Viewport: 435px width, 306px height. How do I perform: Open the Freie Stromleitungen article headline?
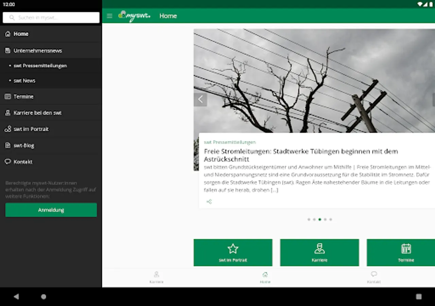click(x=301, y=155)
